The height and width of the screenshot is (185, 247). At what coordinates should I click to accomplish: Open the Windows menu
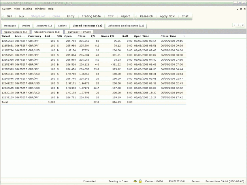coord(40,9)
